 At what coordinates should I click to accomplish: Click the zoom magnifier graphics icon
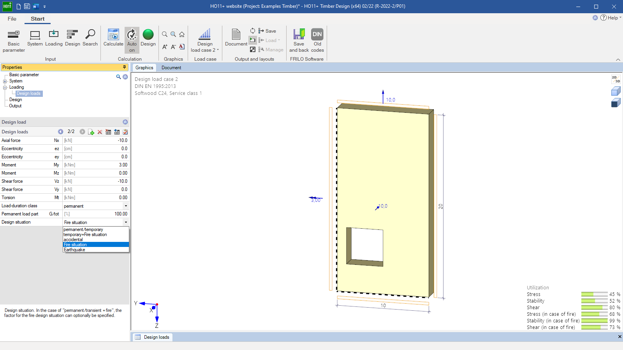coord(165,34)
